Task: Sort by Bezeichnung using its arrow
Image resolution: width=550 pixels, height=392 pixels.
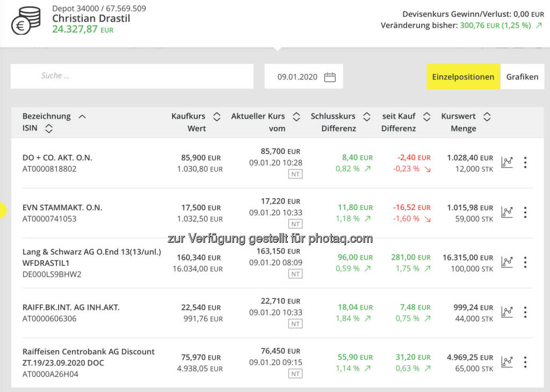Action: pyautogui.click(x=82, y=117)
